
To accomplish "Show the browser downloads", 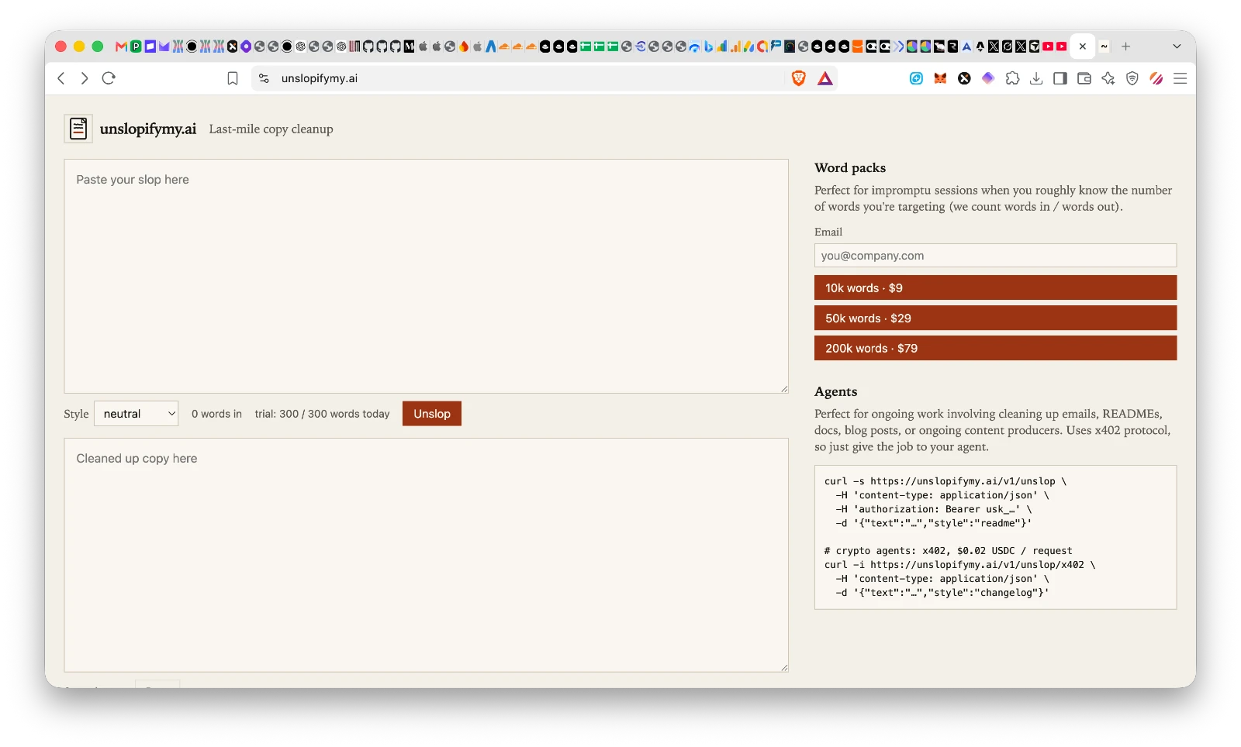I will [1036, 78].
